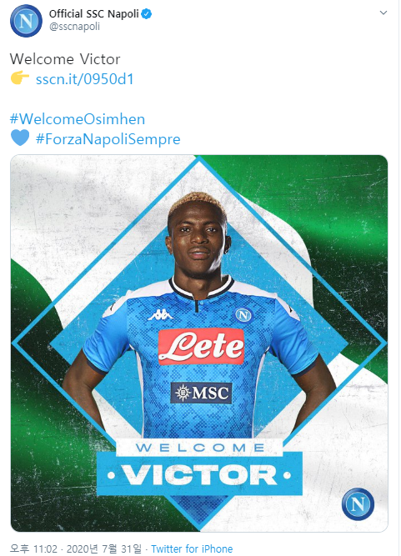Open the sscn.it/0950d1 short link
This screenshot has height=556, width=401.
(85, 78)
